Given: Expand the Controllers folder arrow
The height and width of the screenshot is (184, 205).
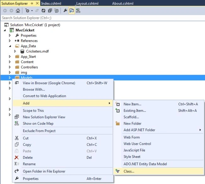Looking at the screenshot, I should [10, 67].
